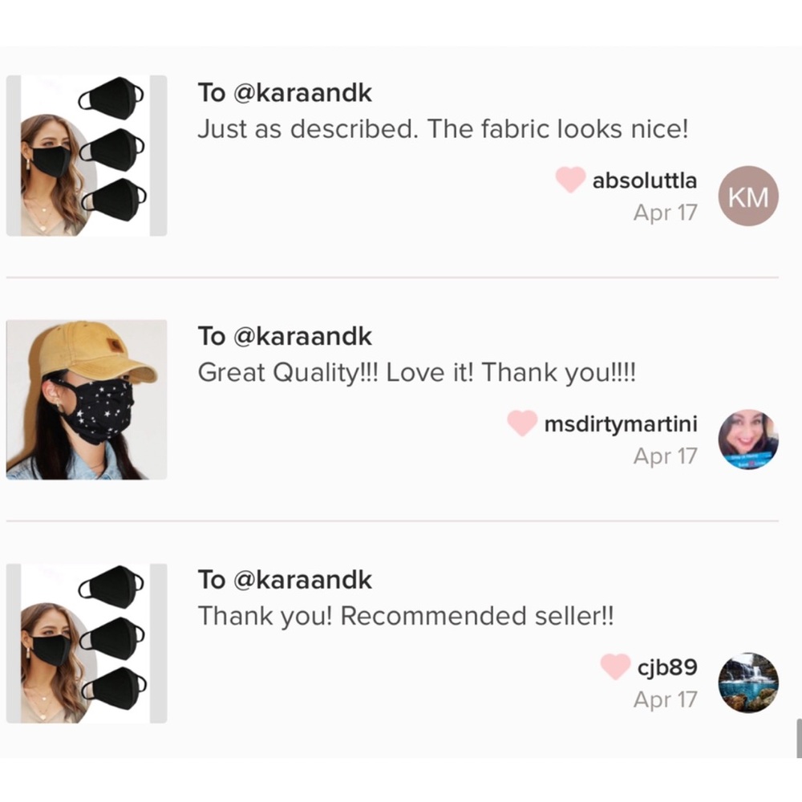Open cjb89's waterfall avatar
The height and width of the screenshot is (802, 802).
[748, 683]
